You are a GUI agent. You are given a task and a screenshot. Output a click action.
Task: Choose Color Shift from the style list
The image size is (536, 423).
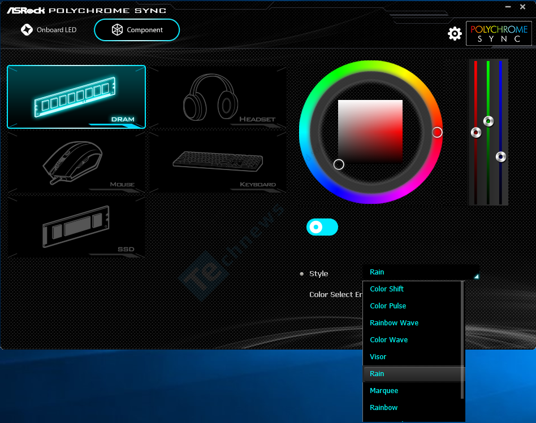point(412,289)
